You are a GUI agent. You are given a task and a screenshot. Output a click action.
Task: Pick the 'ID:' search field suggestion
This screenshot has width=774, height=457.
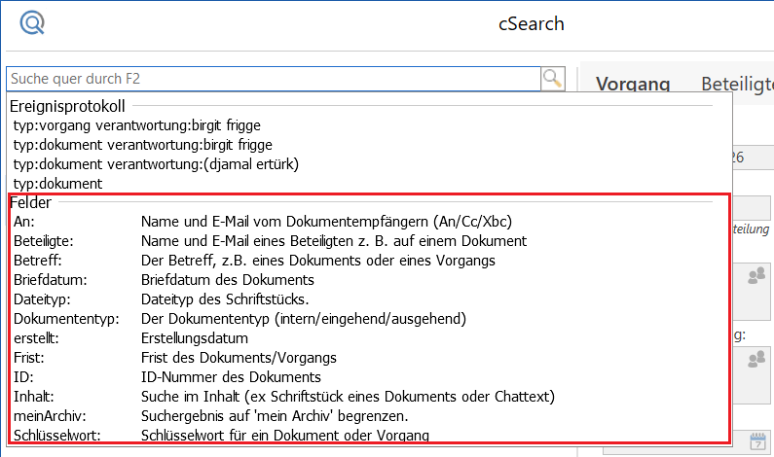[370, 377]
